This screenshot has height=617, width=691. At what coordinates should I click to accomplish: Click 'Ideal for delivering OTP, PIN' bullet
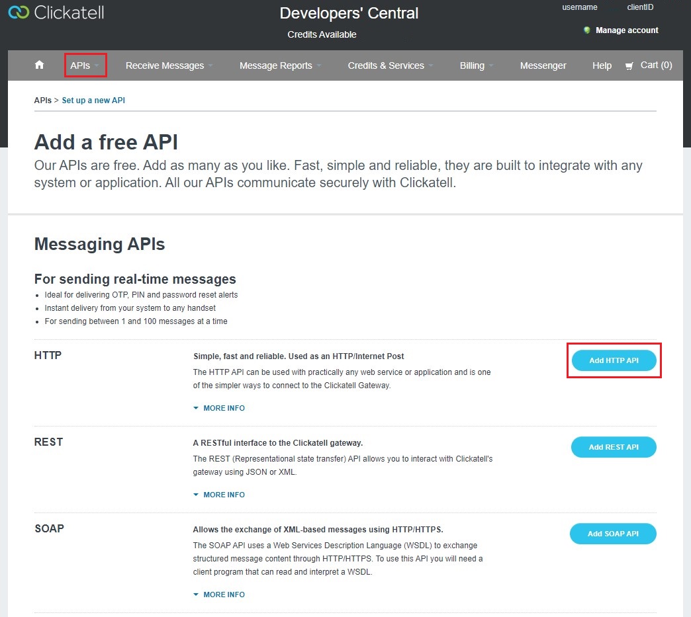[x=141, y=295]
